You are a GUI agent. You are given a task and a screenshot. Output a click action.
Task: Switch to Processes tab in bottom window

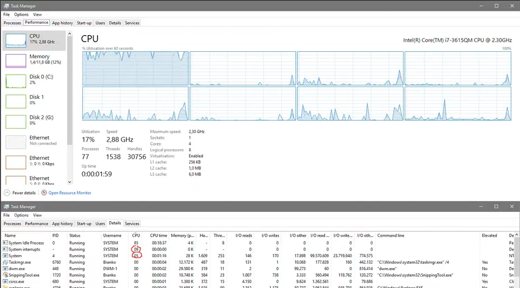click(x=12, y=224)
